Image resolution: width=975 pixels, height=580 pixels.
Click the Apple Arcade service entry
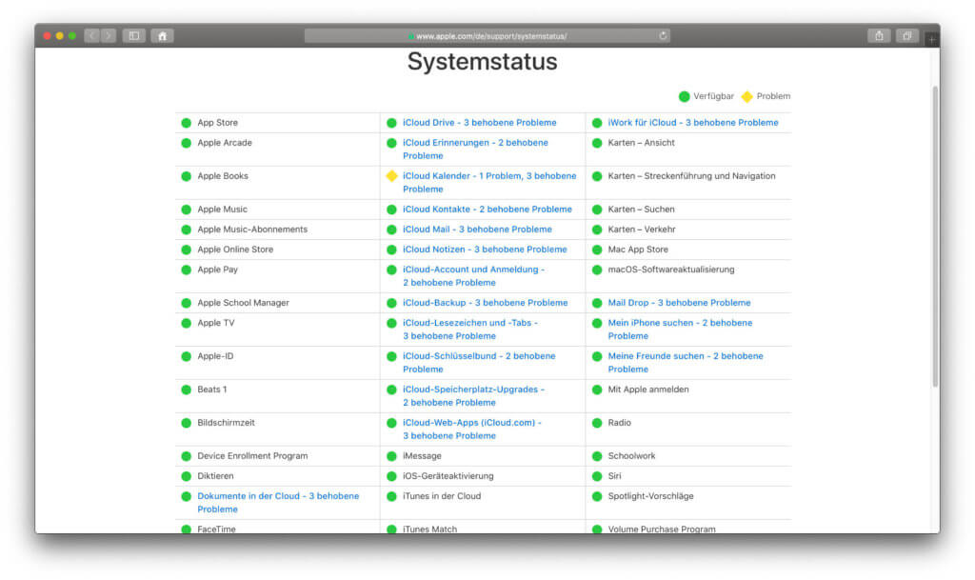[225, 142]
